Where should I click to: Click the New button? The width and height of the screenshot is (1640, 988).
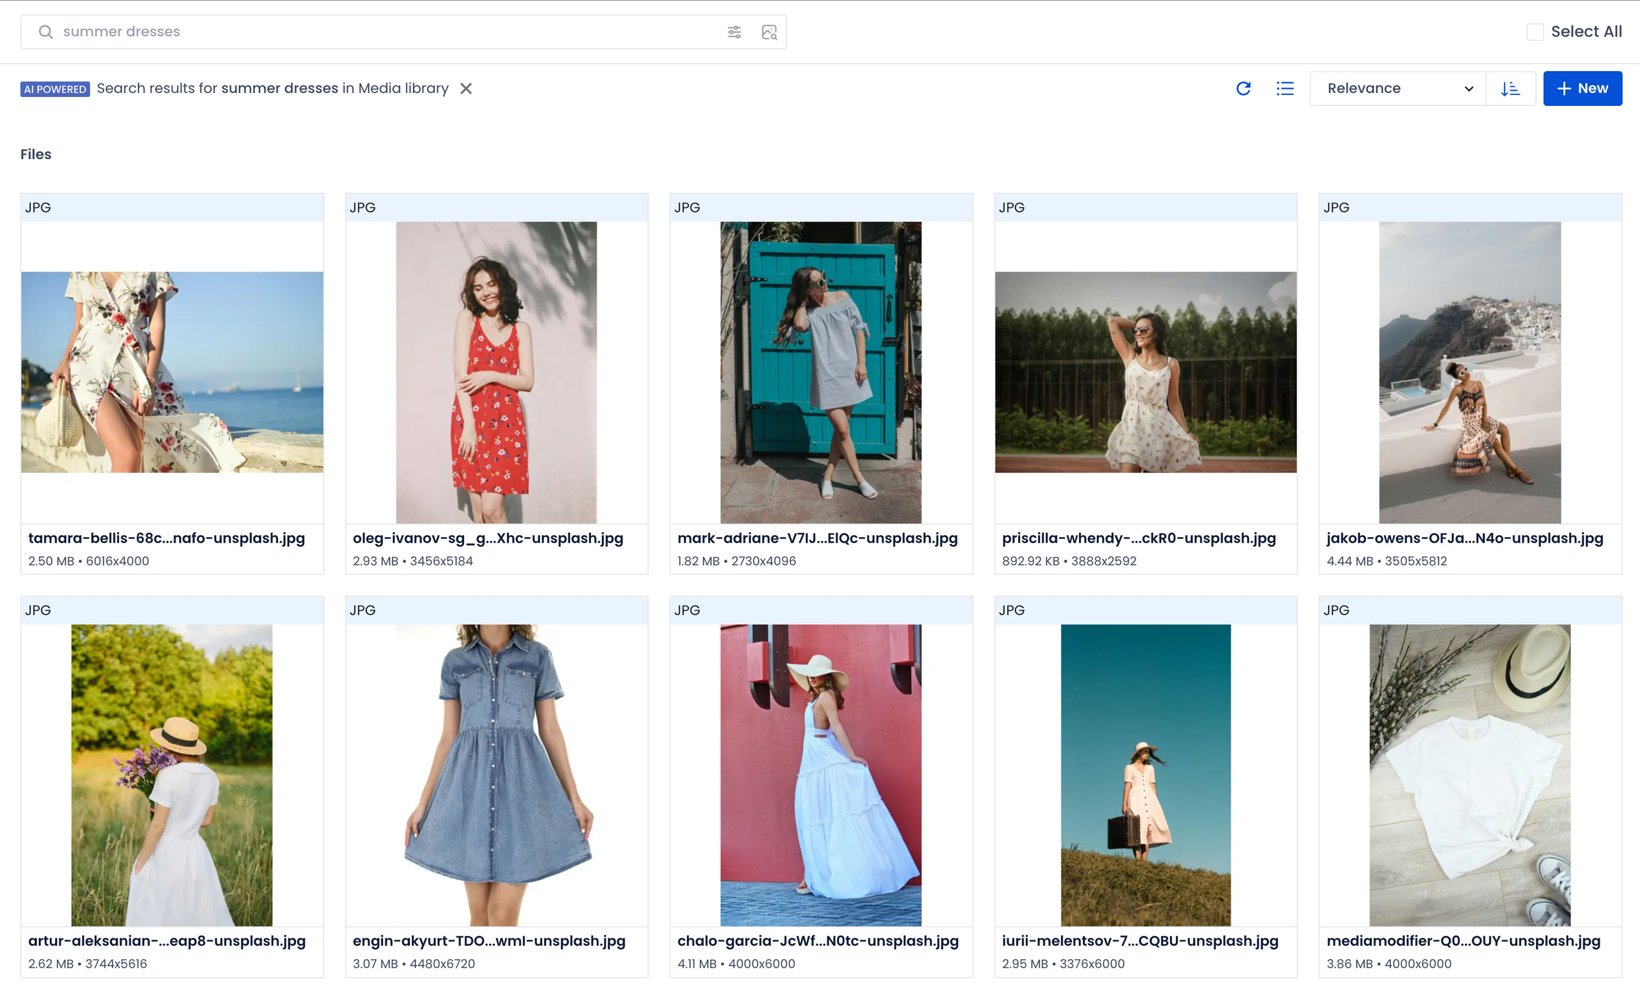[x=1583, y=89]
